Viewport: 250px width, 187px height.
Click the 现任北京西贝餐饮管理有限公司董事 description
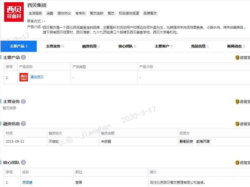coord(177,182)
